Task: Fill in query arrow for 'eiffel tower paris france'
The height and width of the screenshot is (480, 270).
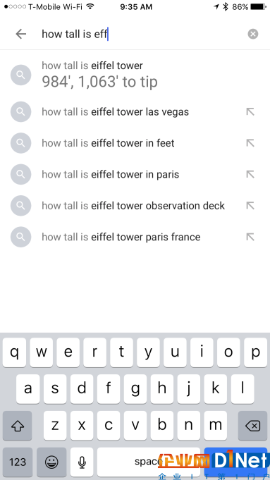Action: pyautogui.click(x=250, y=237)
